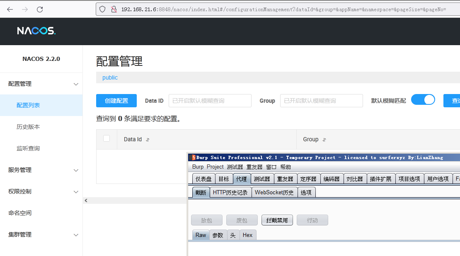Click the 配置管理 page heading
460x256 pixels.
[x=119, y=62]
